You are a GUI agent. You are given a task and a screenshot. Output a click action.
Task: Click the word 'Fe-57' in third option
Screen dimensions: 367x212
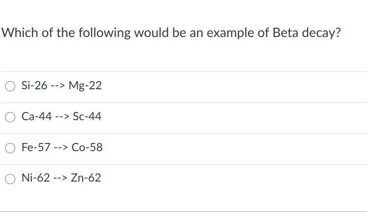(36, 148)
